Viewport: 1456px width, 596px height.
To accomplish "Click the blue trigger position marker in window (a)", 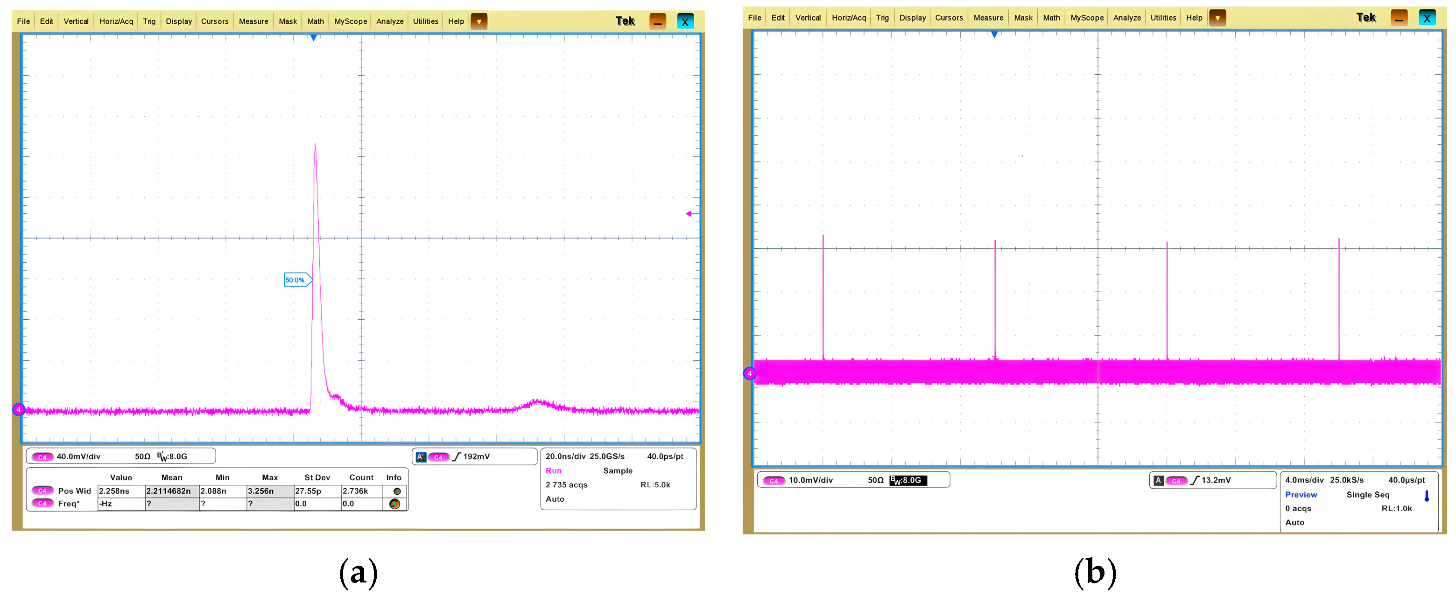I will tap(313, 38).
